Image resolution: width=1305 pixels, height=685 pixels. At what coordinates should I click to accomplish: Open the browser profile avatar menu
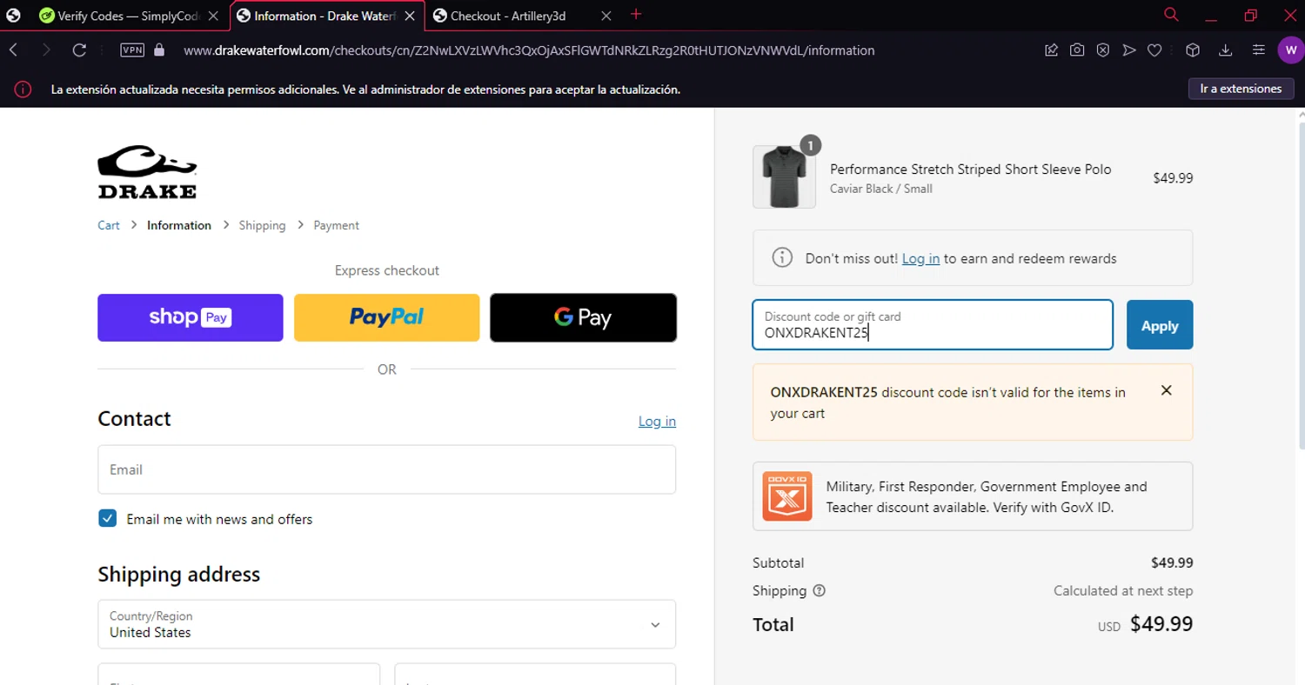tap(1290, 50)
